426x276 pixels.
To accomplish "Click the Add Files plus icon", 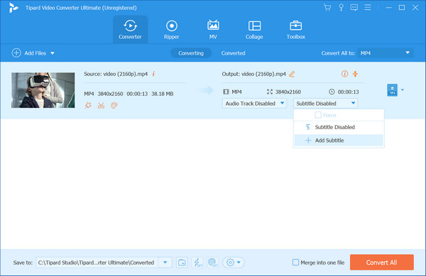I will pos(16,53).
